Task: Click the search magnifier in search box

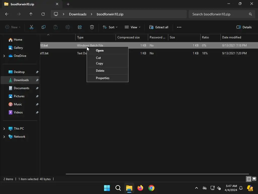Action: (x=250, y=14)
